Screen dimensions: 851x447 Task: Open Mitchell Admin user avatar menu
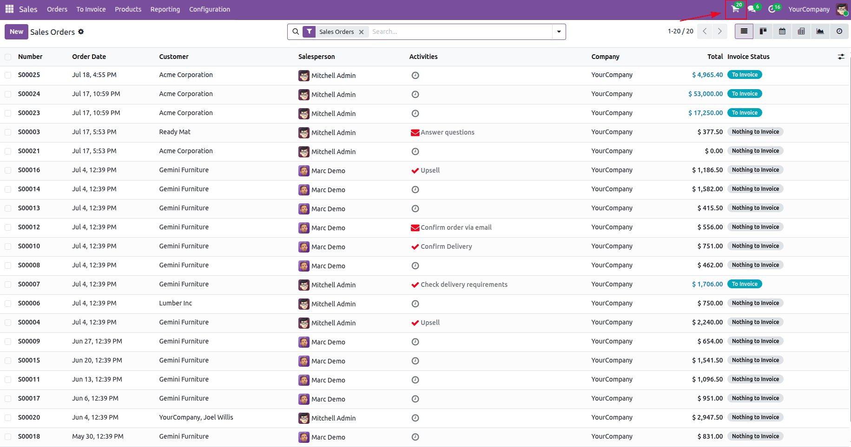842,9
